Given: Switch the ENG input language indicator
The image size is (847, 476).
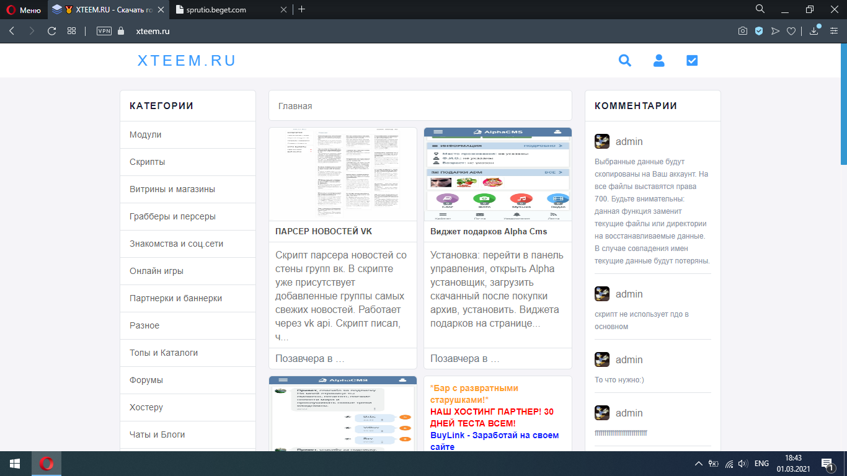Looking at the screenshot, I should pyautogui.click(x=761, y=464).
